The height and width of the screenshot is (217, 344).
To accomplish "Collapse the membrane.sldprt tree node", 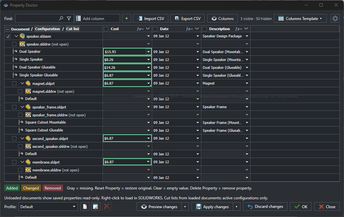I will [22, 162].
